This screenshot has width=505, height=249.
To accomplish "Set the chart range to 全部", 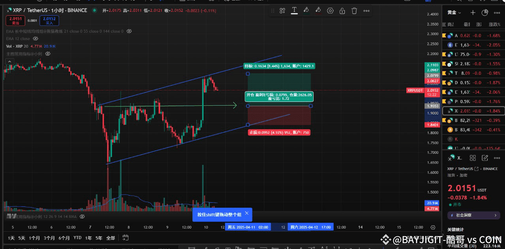I will coord(111,238).
